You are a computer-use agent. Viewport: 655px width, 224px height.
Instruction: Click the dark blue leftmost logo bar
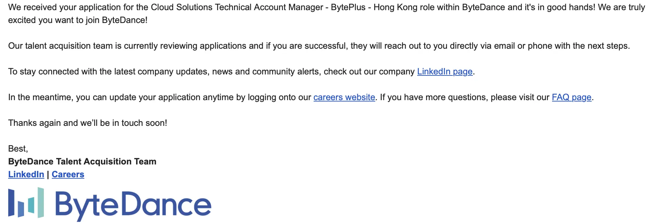point(11,203)
